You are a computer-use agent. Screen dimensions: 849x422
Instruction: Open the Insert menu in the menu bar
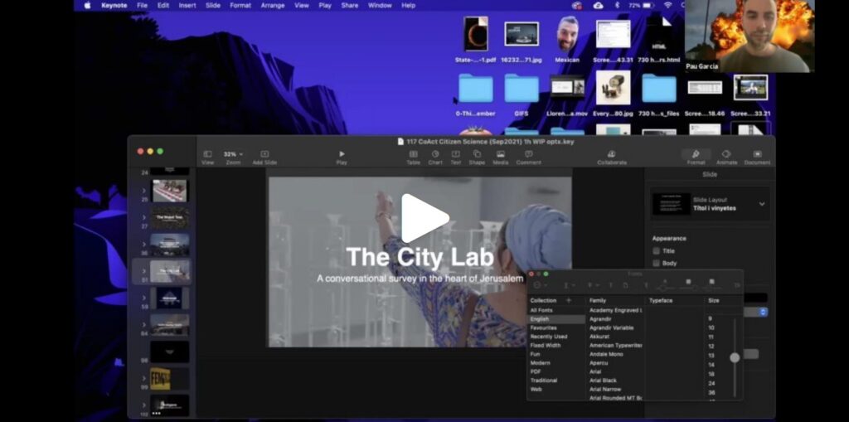click(x=187, y=6)
